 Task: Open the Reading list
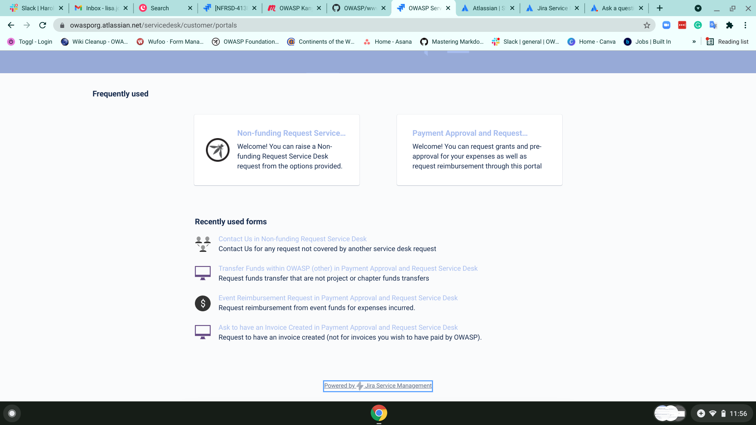[727, 42]
